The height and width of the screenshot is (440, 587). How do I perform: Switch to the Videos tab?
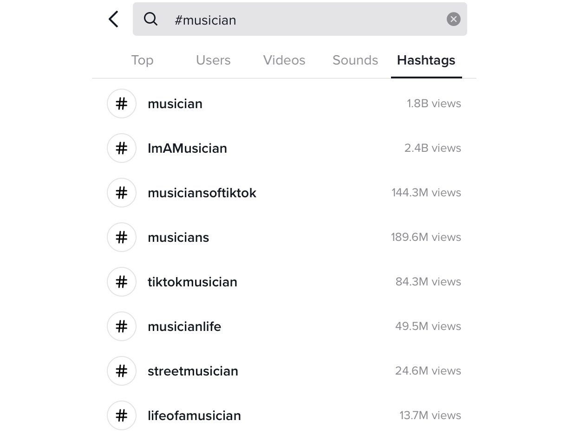click(284, 60)
